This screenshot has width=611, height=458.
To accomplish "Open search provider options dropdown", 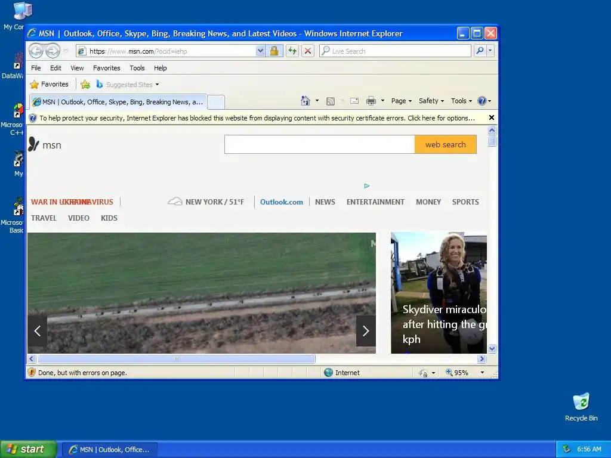I will 490,51.
